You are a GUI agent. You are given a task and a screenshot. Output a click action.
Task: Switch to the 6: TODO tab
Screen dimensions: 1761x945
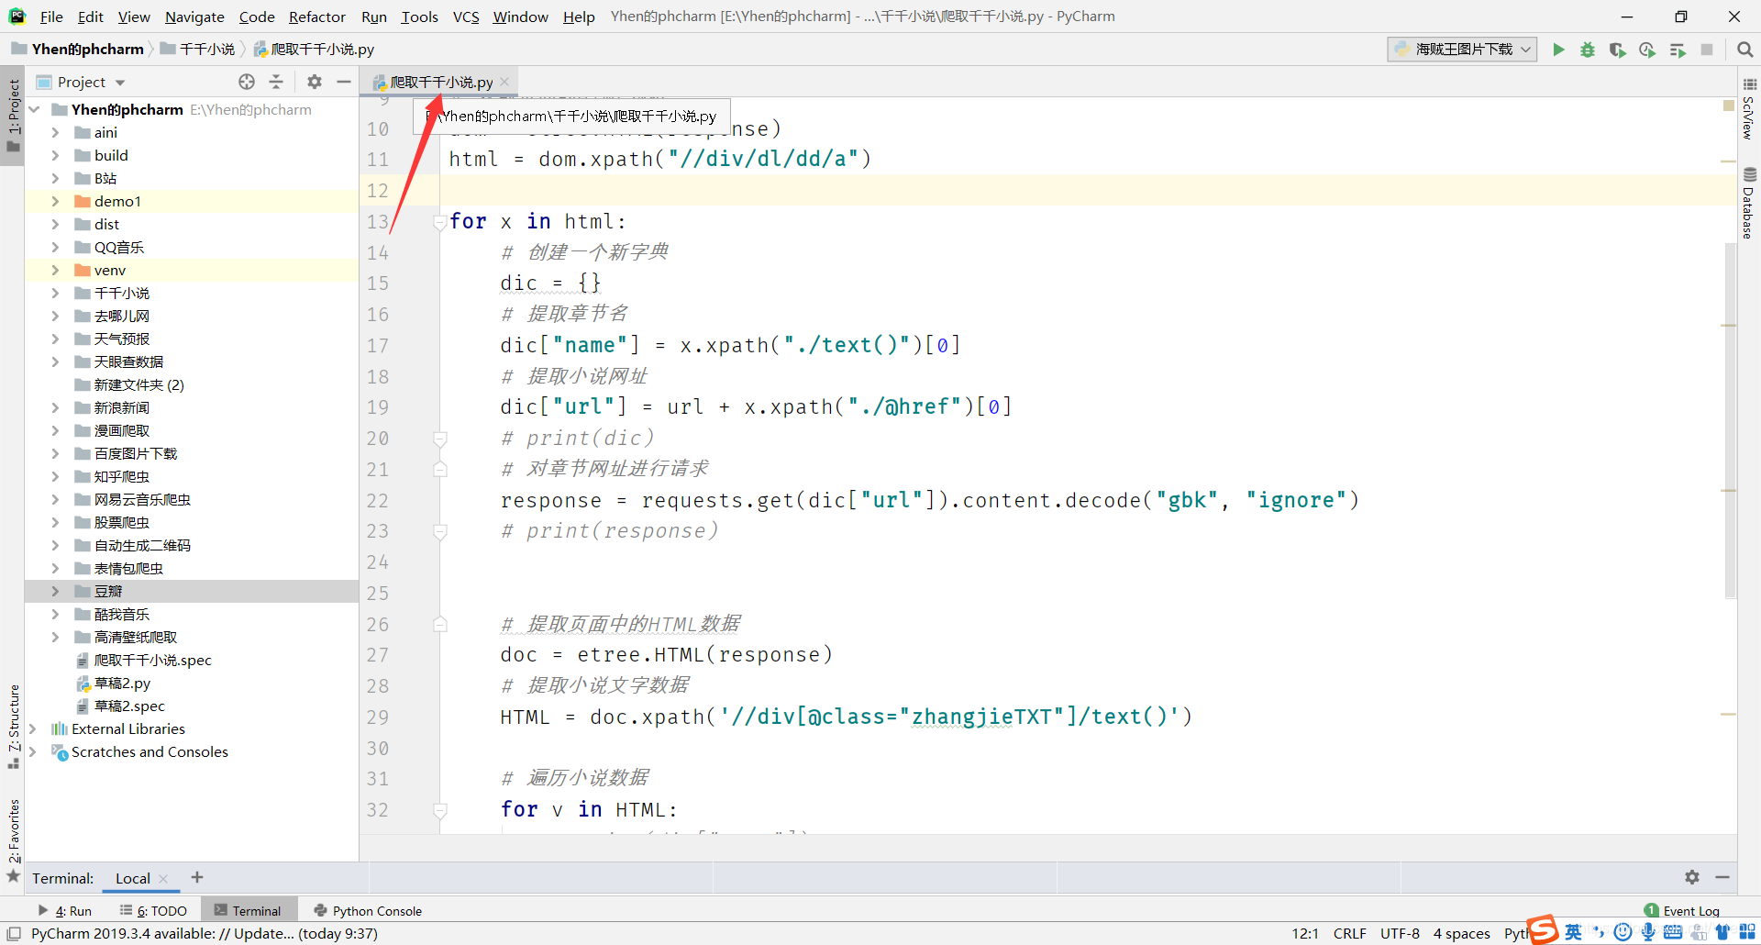[x=153, y=910]
